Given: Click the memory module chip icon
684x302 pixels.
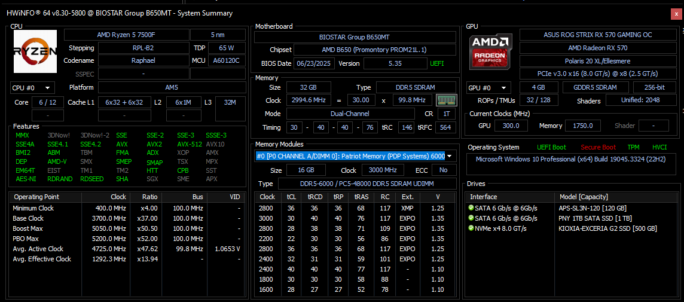Looking at the screenshot, I should tap(446, 100).
